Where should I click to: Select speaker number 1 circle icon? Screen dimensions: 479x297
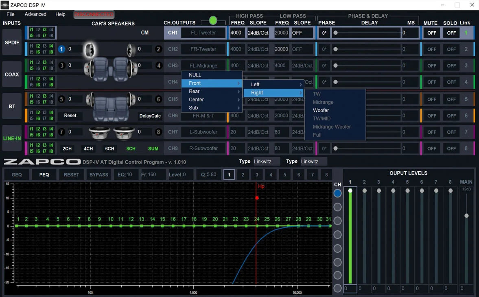point(61,49)
